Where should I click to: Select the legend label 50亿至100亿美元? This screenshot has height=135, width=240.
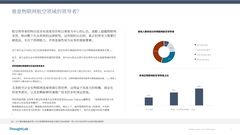pyautogui.click(x=204, y=55)
